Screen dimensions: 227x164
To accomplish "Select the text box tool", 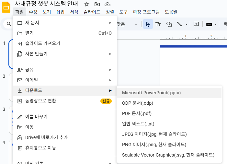I will (158, 24).
